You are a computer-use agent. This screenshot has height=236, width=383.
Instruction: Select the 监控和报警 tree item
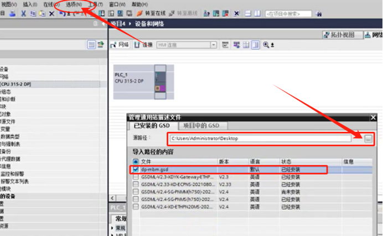click(12, 174)
